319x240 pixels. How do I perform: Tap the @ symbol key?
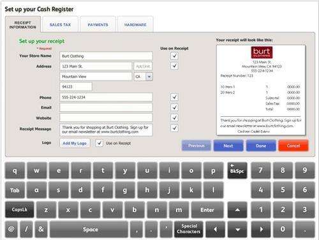[11, 229]
